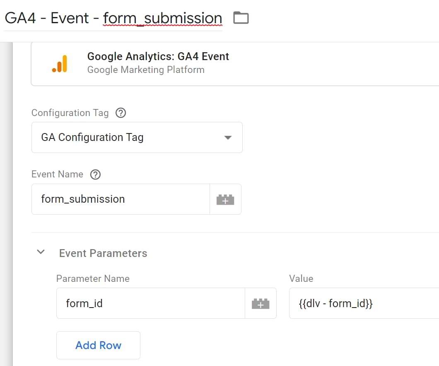This screenshot has width=439, height=366.
Task: Click the Configuration Tag label text
Action: tap(70, 113)
